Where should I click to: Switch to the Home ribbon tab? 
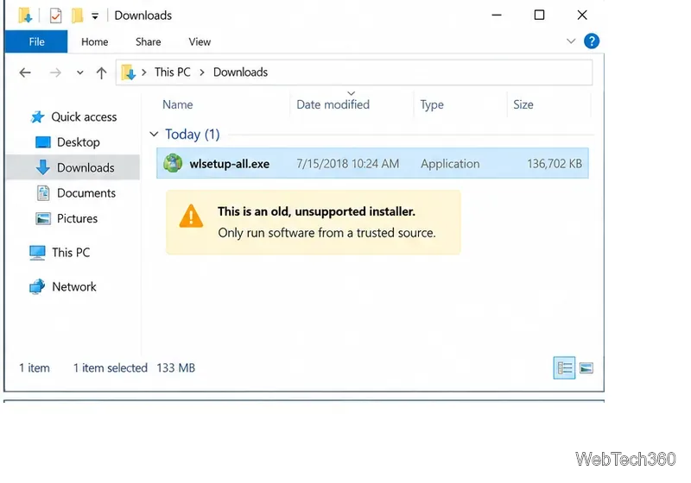pos(94,41)
